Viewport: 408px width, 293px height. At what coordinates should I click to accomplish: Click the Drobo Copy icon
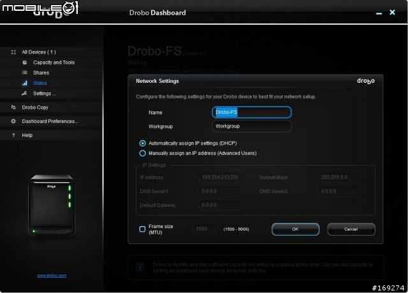point(13,107)
